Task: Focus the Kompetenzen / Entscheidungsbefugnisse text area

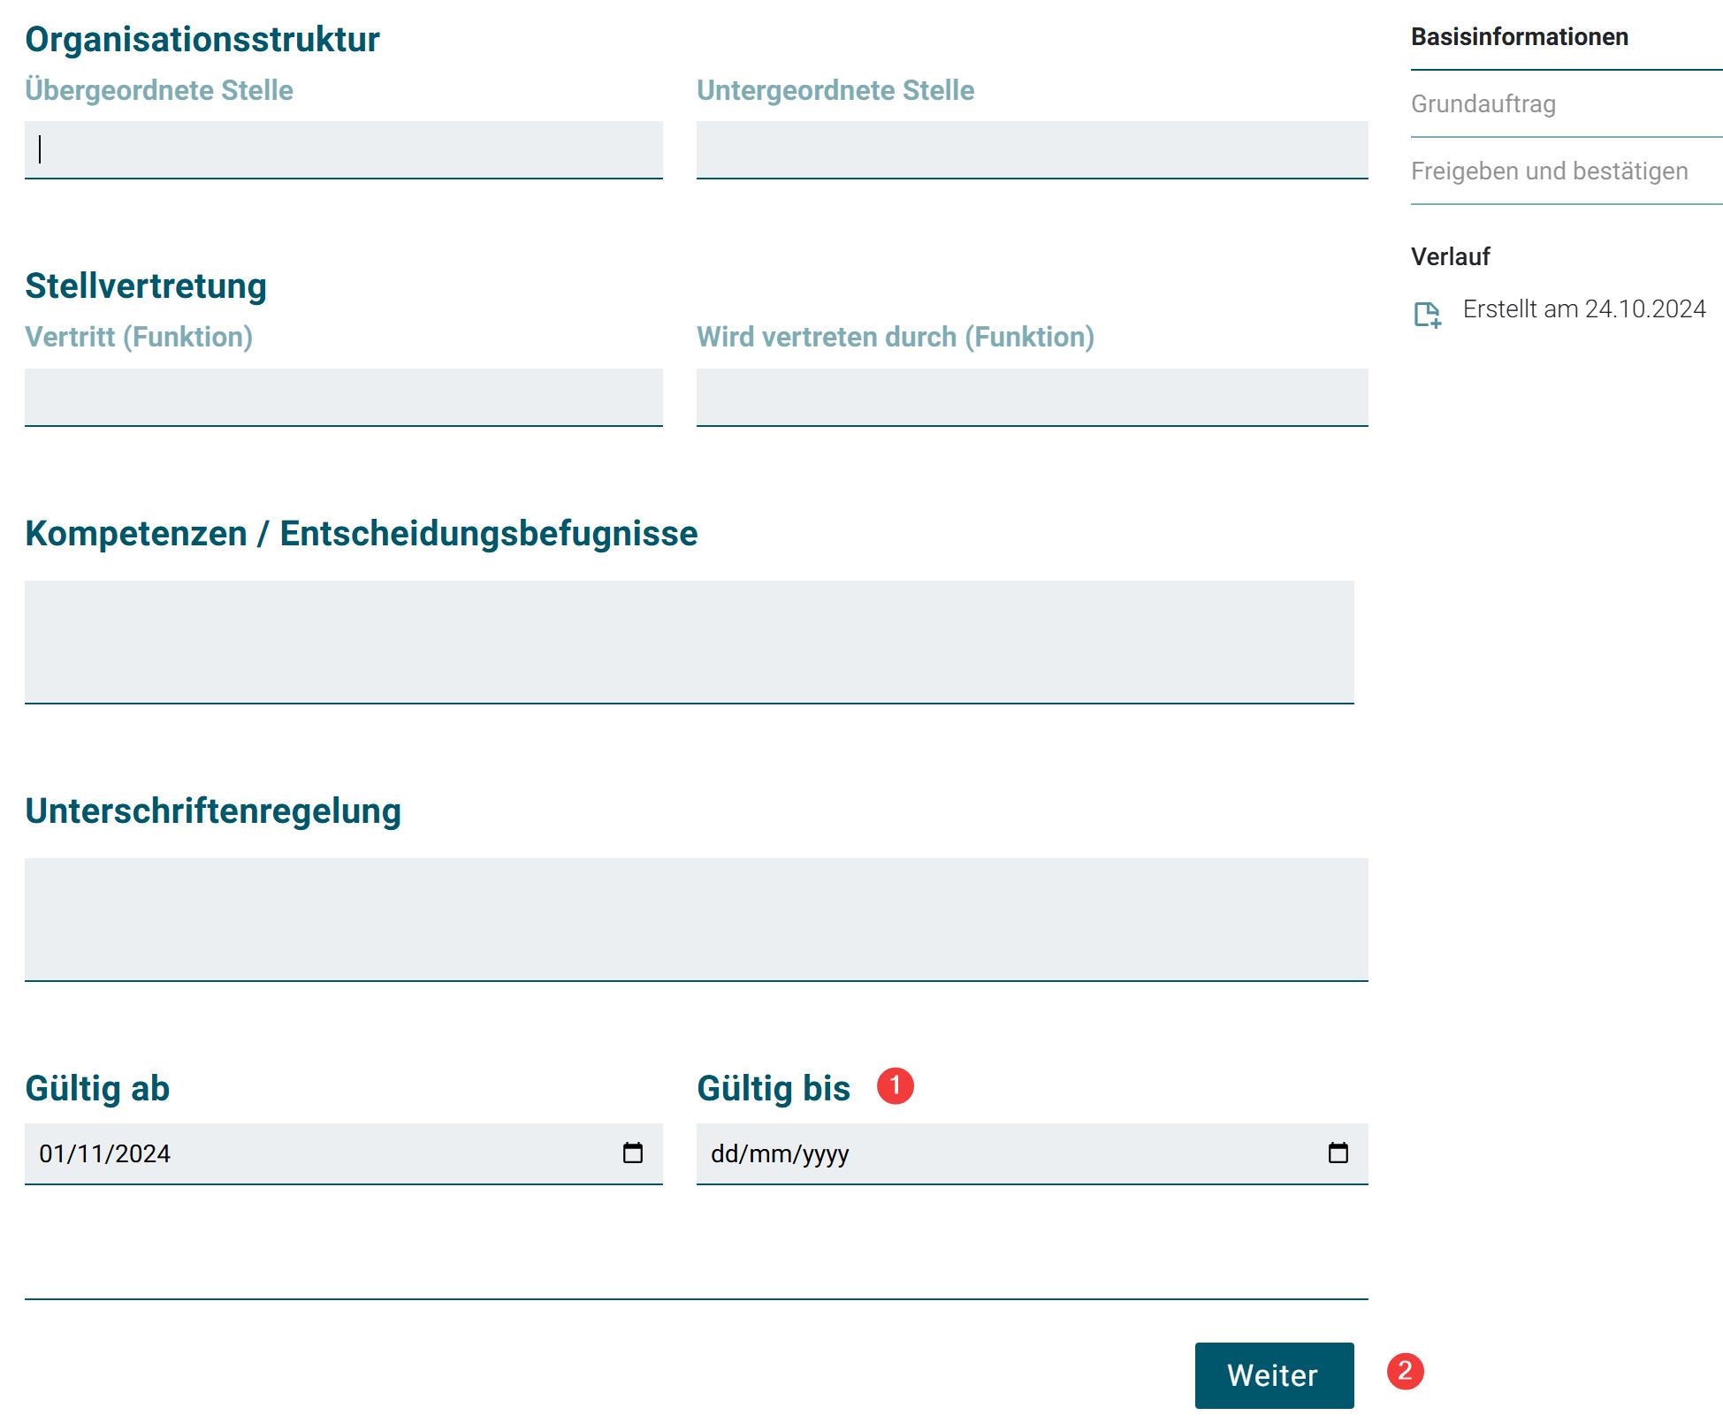Action: [689, 641]
